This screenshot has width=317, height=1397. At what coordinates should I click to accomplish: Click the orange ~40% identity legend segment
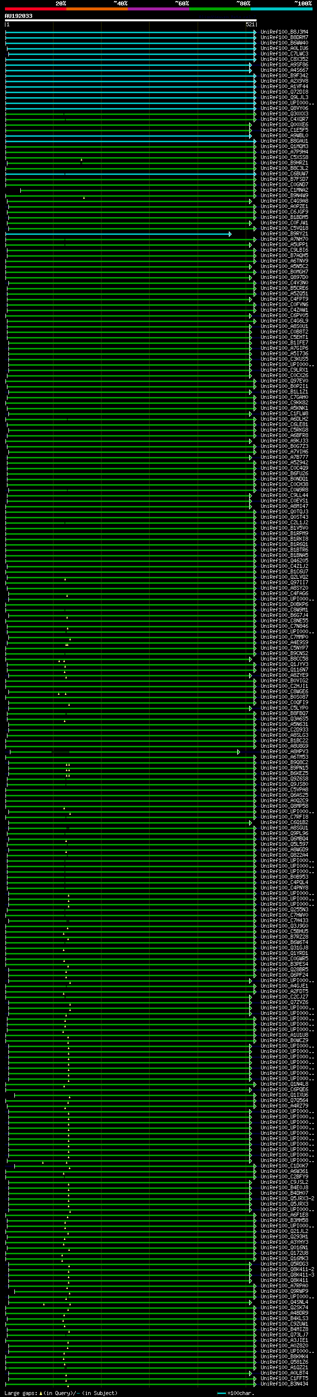click(x=97, y=9)
